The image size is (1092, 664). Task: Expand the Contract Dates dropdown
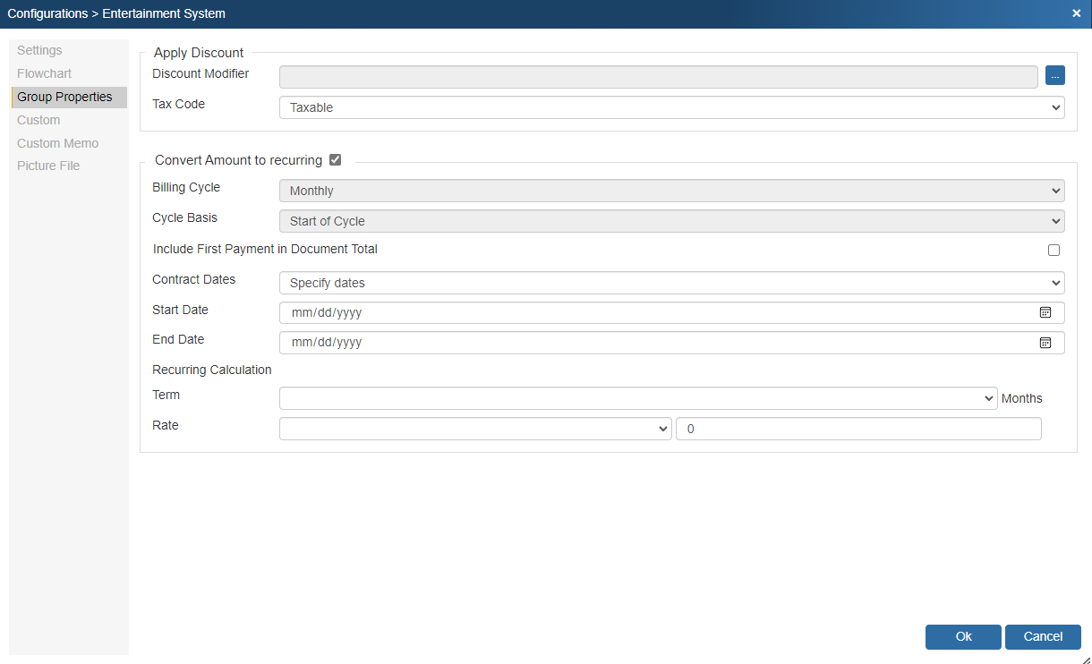(x=671, y=283)
